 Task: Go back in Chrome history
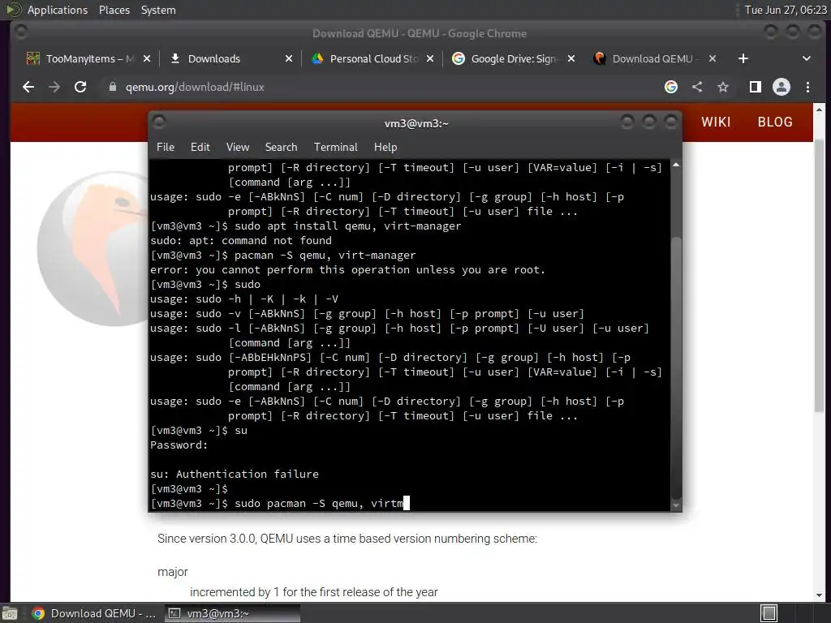28,87
